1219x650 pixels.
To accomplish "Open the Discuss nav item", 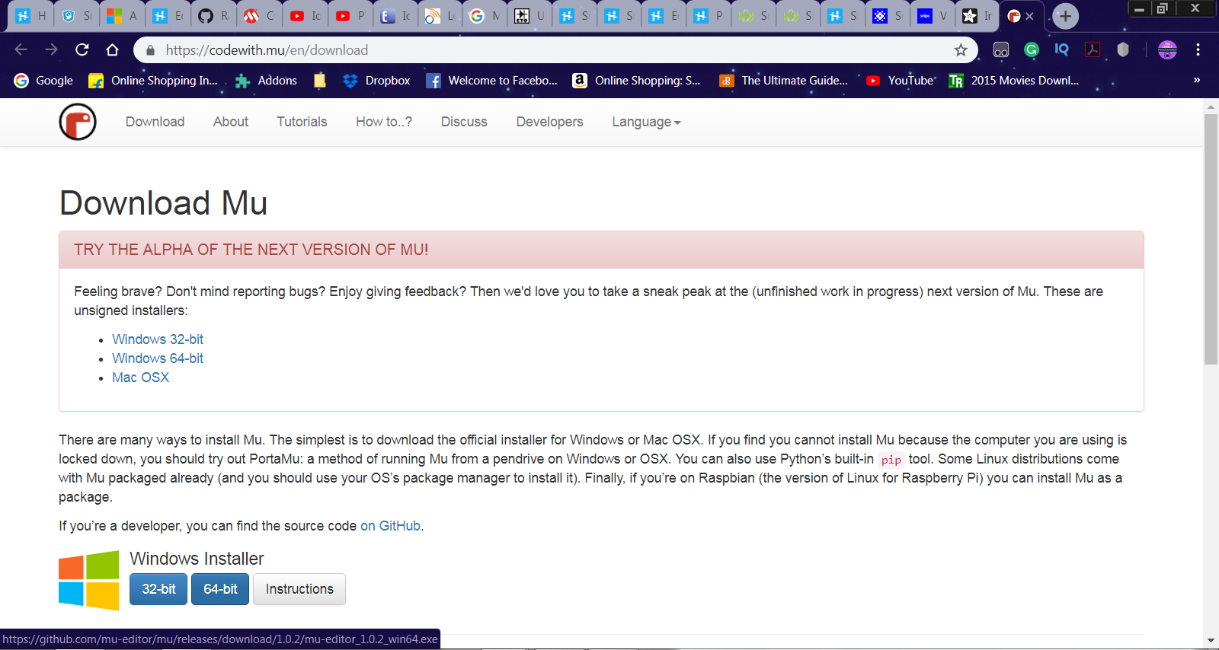I will [x=464, y=122].
